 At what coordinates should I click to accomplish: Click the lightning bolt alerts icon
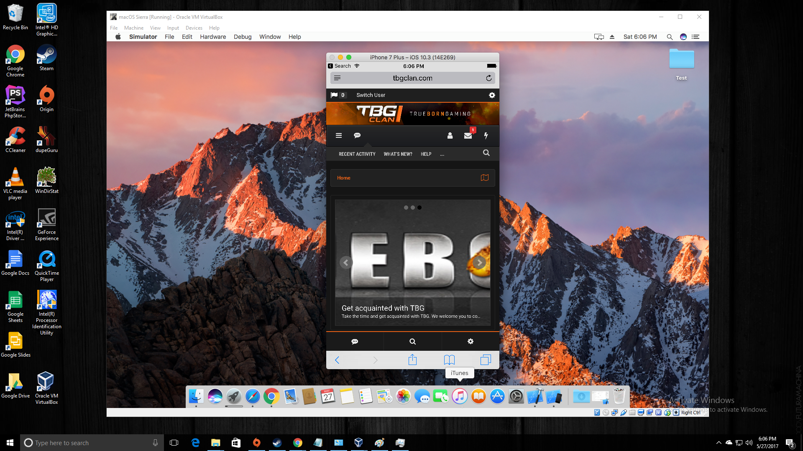click(486, 135)
